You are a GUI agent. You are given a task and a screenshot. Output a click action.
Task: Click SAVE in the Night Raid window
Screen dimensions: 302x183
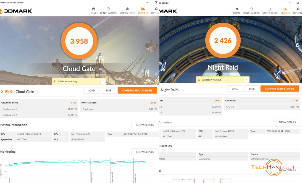[251, 89]
